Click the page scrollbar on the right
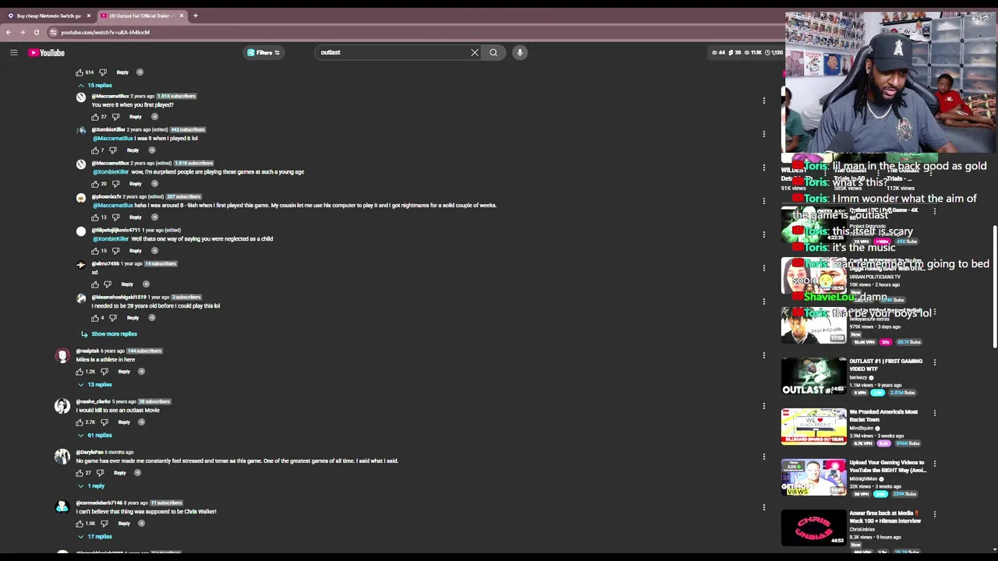The height and width of the screenshot is (561, 998). tap(994, 288)
